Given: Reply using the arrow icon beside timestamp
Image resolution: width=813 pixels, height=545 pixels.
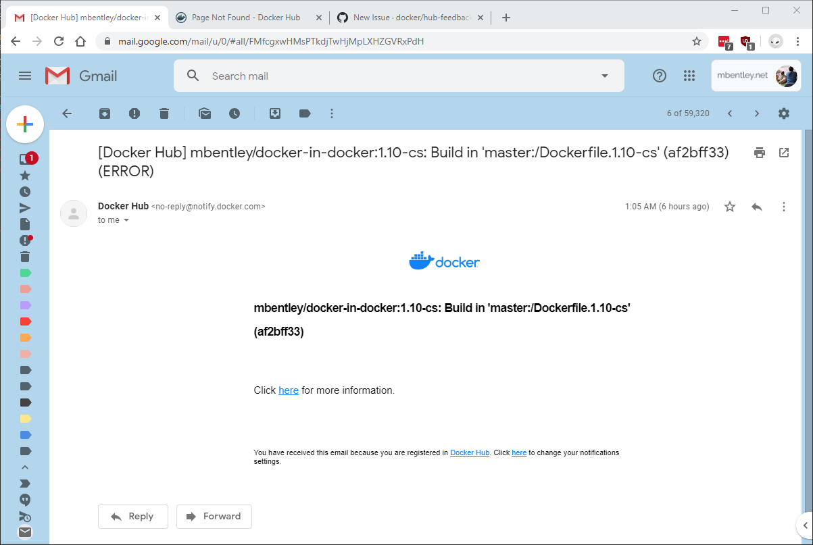Looking at the screenshot, I should click(x=757, y=207).
